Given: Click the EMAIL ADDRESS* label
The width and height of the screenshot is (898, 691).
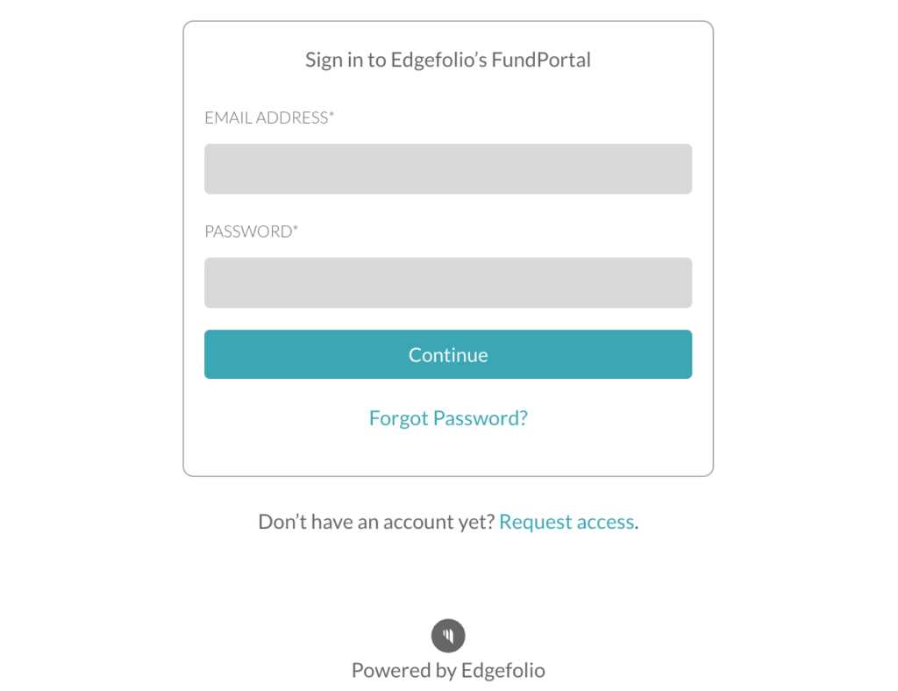Looking at the screenshot, I should coord(269,118).
